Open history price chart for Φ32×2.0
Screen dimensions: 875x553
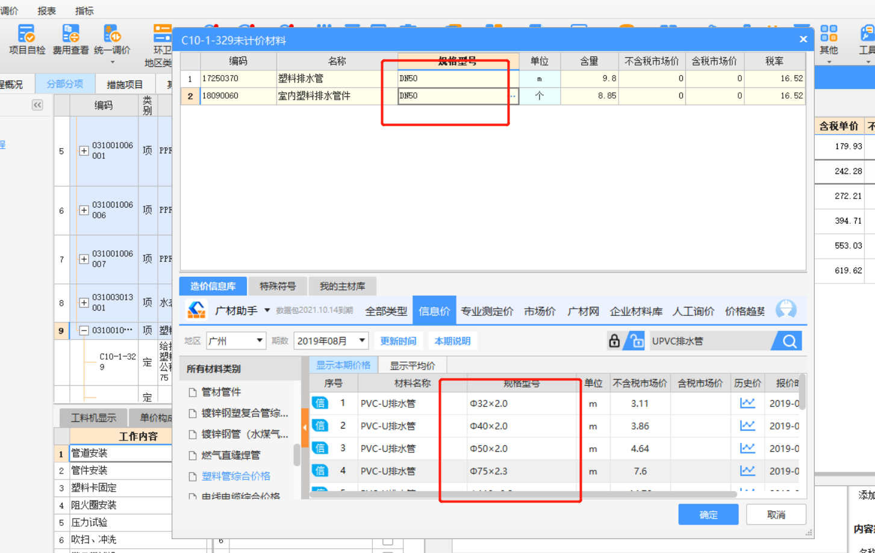click(x=747, y=403)
